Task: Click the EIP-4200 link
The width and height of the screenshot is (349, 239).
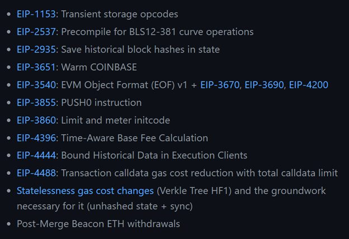Action: click(309, 85)
